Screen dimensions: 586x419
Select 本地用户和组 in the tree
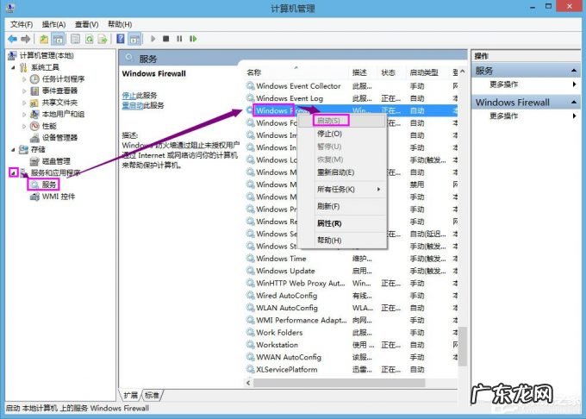tap(63, 114)
